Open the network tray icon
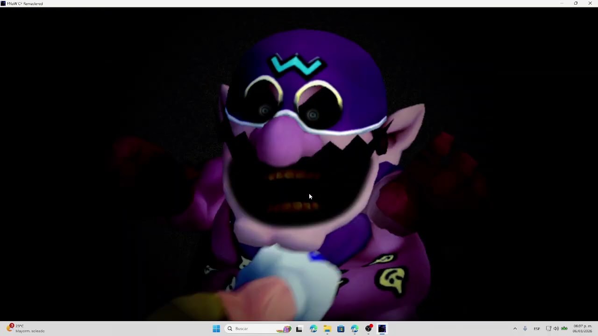The height and width of the screenshot is (336, 598). [548, 329]
